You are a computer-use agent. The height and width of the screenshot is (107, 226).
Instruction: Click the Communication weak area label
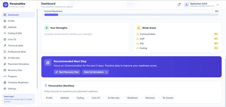pos(147,34)
